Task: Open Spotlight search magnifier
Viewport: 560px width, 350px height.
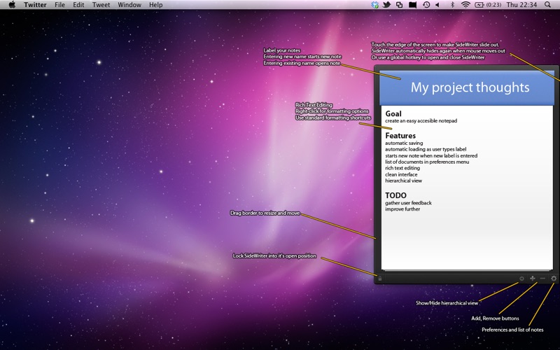Action: [x=547, y=5]
